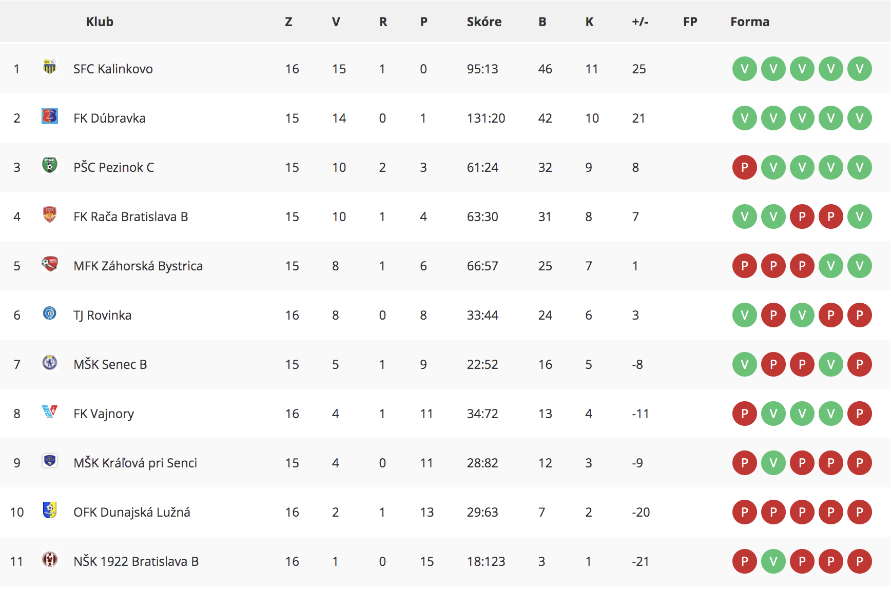
Task: Click the OFK Dunajská Lužná shield crest
Action: click(x=50, y=510)
